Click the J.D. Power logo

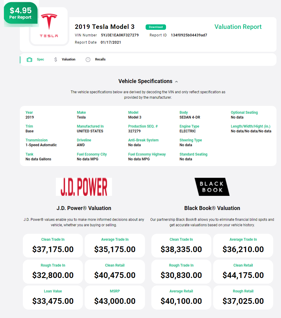(x=84, y=187)
